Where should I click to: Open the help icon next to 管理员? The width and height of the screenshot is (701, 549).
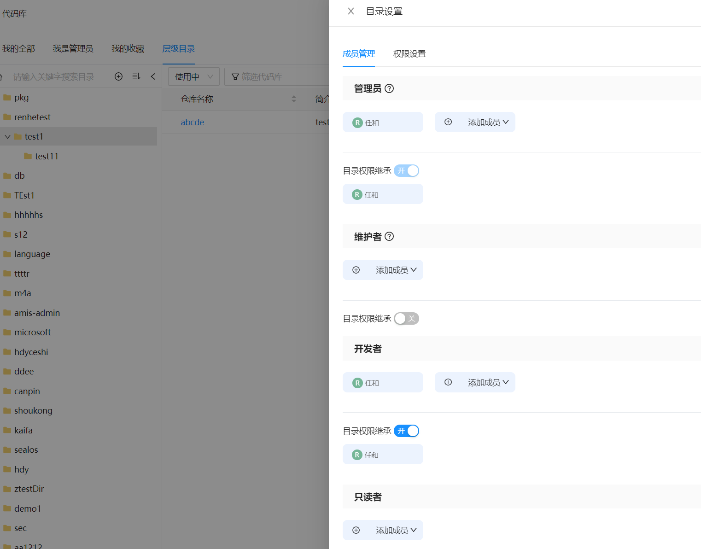tap(390, 88)
